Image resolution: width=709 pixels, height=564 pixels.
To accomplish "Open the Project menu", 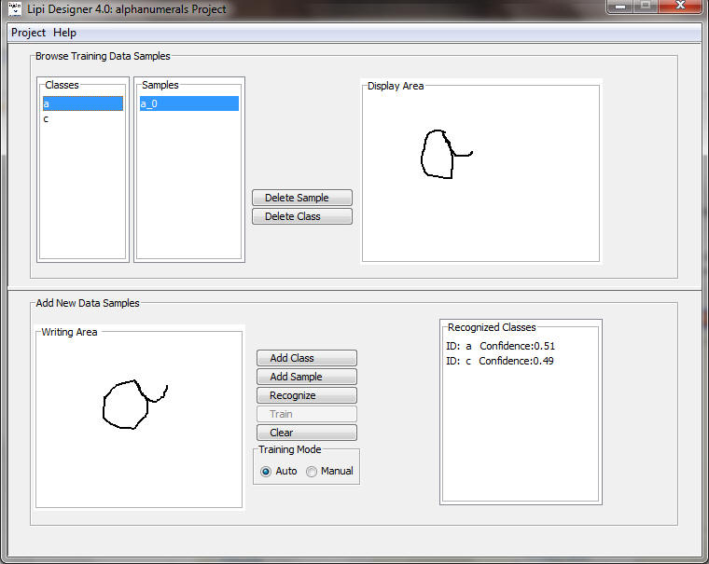I will tap(28, 33).
